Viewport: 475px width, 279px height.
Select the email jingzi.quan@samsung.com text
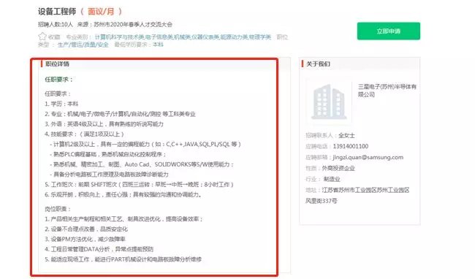click(x=368, y=157)
